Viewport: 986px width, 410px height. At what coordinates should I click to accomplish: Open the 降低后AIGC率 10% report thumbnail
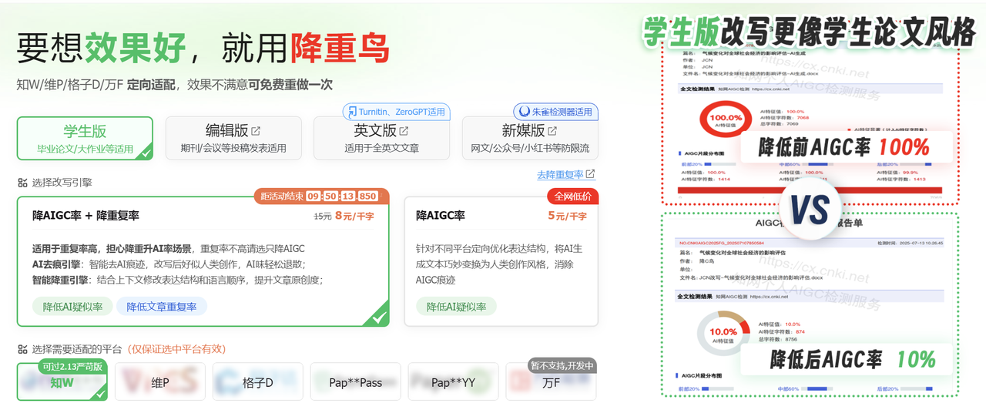pos(810,306)
